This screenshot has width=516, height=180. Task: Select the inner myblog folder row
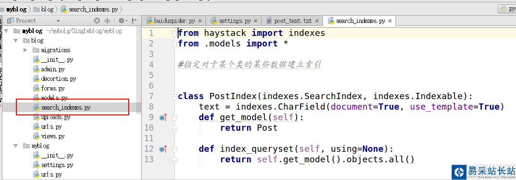pos(40,146)
